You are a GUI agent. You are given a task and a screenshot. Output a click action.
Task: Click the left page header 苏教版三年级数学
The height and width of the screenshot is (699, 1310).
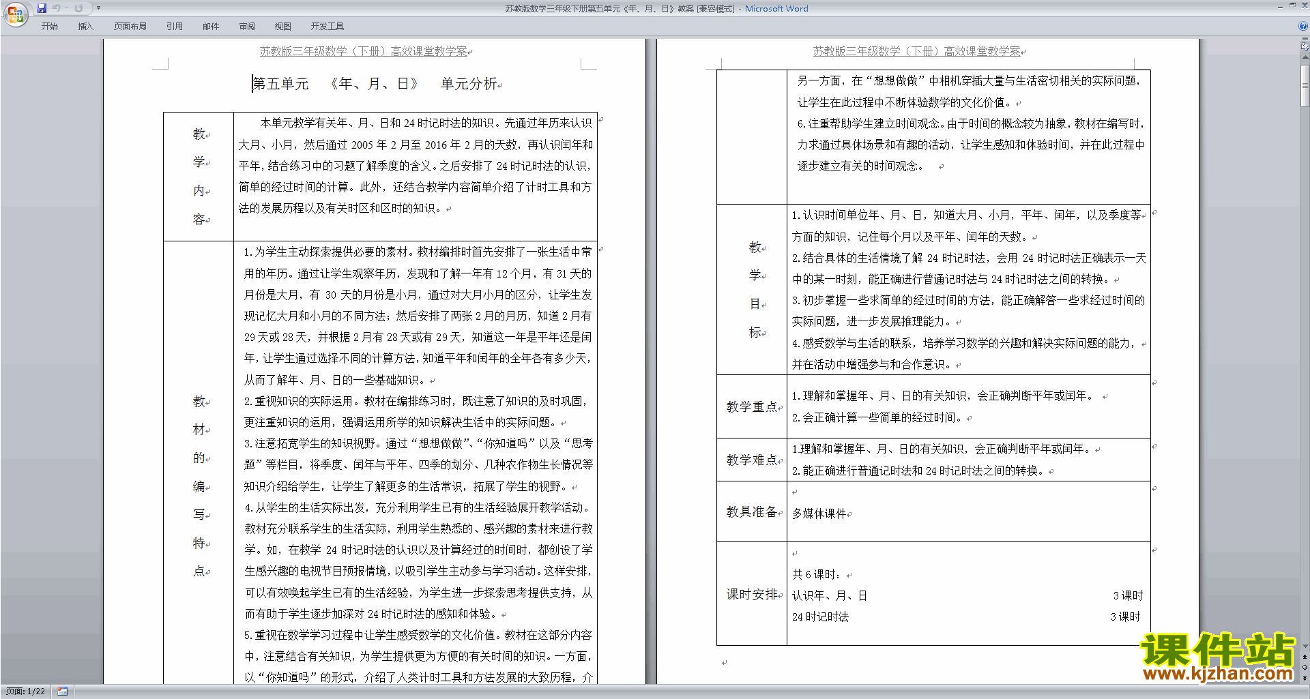click(364, 51)
